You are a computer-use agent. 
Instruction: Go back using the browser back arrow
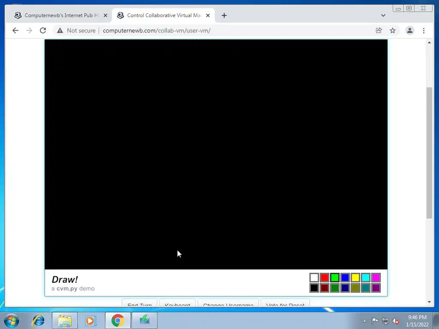click(15, 30)
